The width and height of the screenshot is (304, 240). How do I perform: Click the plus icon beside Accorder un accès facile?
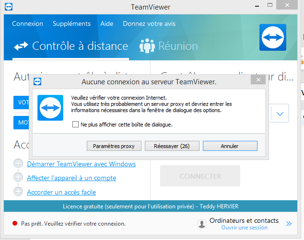coord(18,192)
